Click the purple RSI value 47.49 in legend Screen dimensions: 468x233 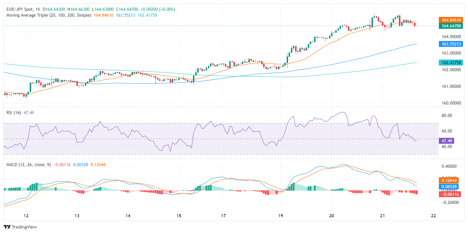pyautogui.click(x=29, y=113)
